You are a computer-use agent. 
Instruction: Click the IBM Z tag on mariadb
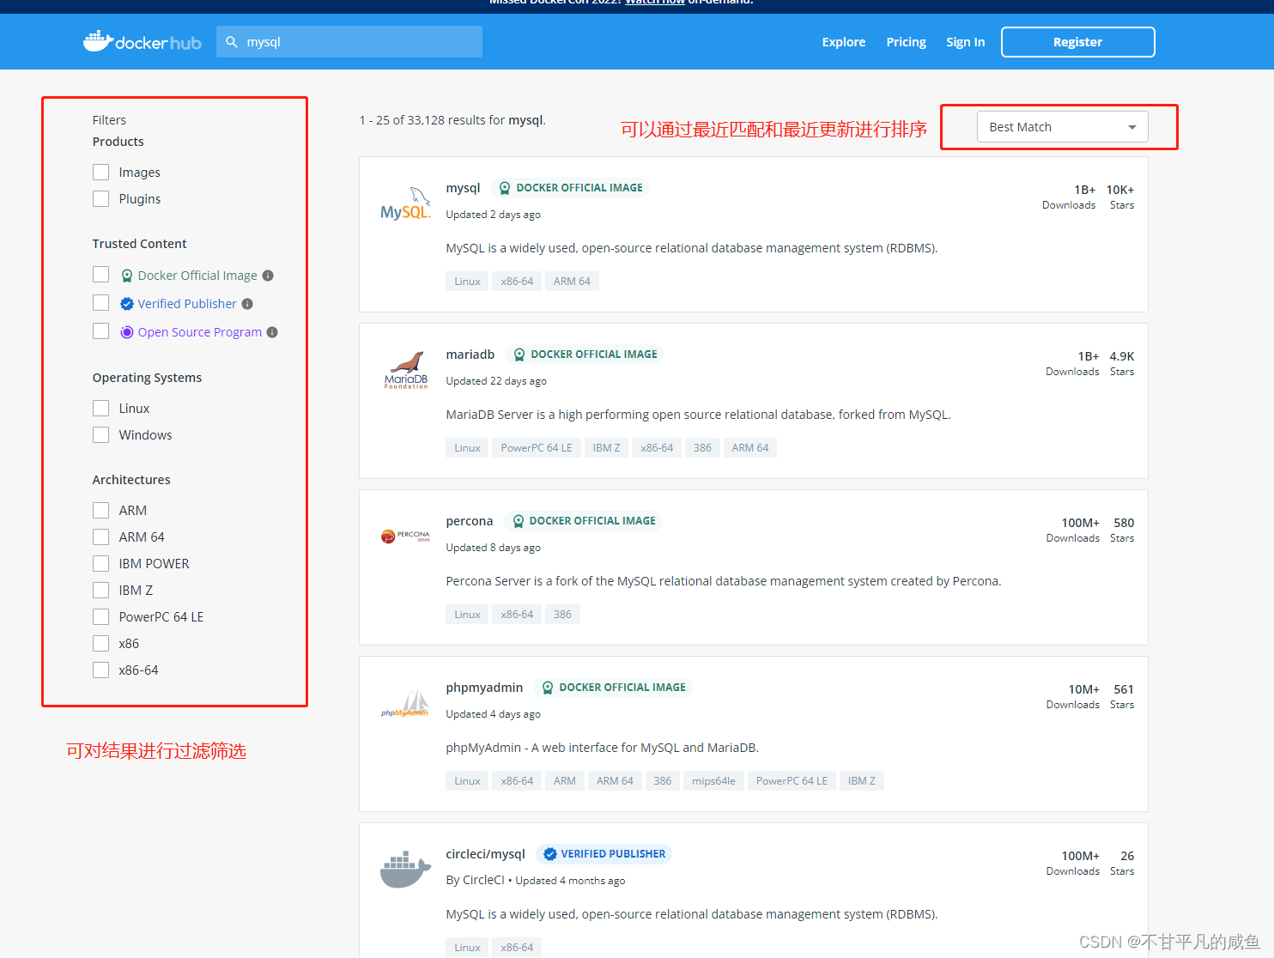pos(606,448)
